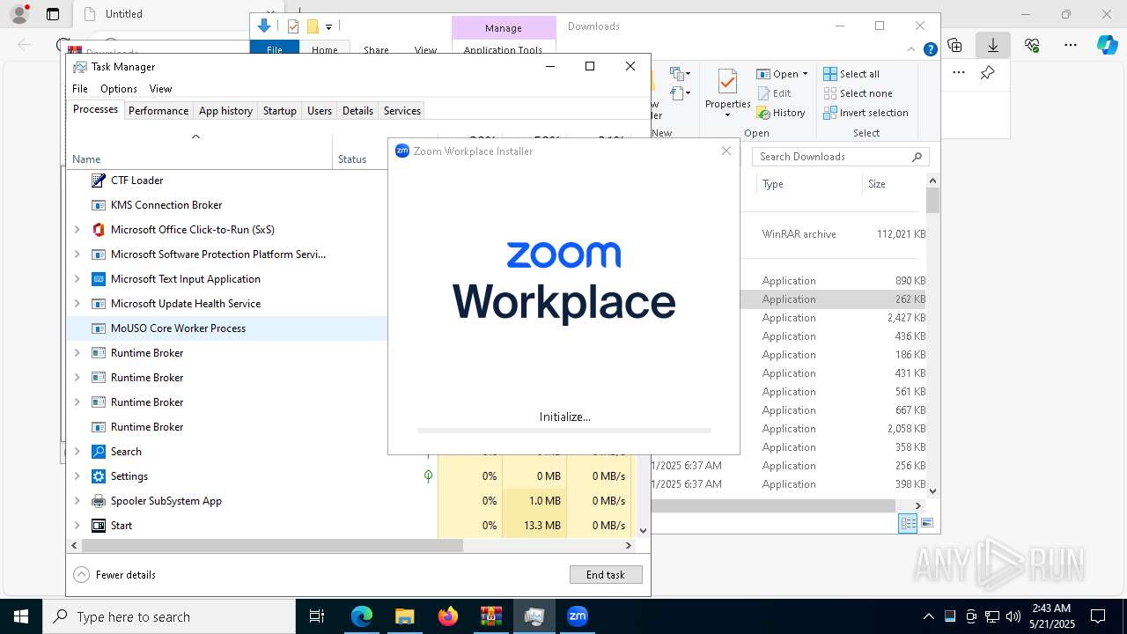Expand Microsoft Text Input Application process
Screen dimensions: 1127x634
pos(77,279)
